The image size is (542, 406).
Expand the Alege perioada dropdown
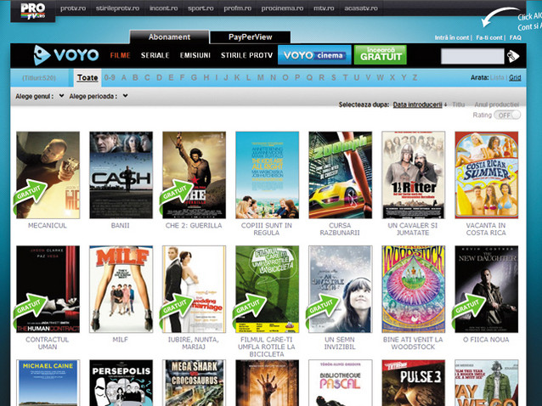click(99, 96)
